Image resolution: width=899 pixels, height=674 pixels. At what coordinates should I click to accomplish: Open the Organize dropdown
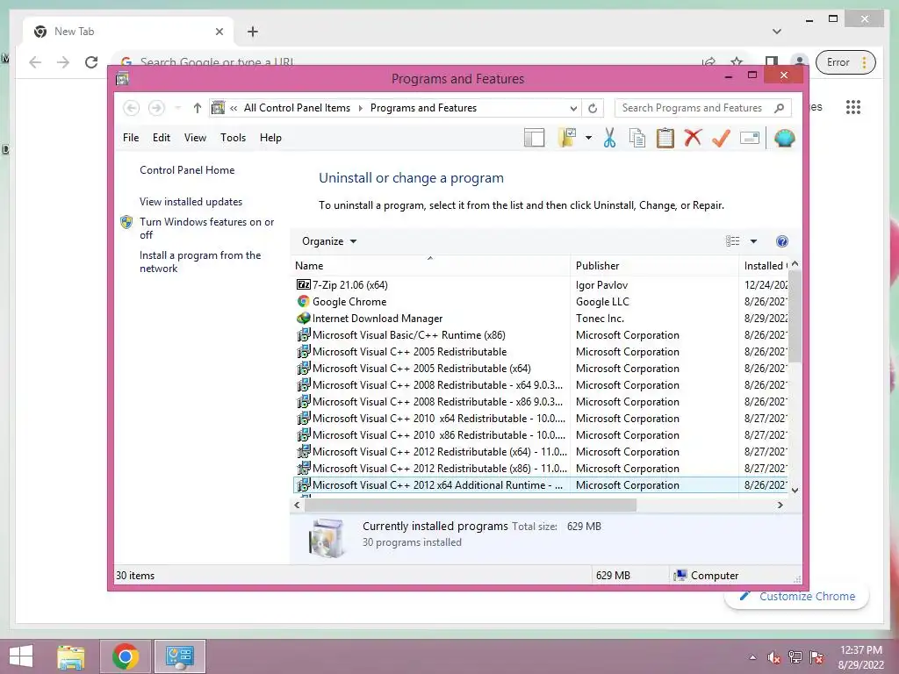(x=329, y=241)
